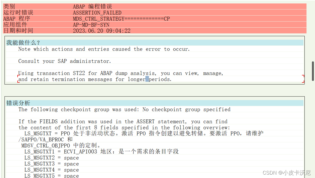
Task: Click the LS_MSGTXT2 = space line
Action: (52, 158)
